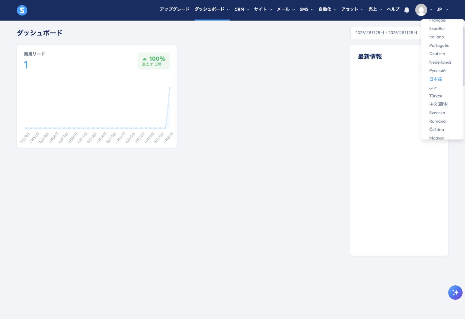Go to アップグレード page
Screen dimensions: 465x319
tap(175, 9)
